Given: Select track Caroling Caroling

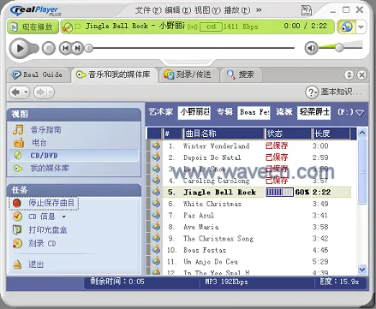Looking at the screenshot, I should click(216, 181).
